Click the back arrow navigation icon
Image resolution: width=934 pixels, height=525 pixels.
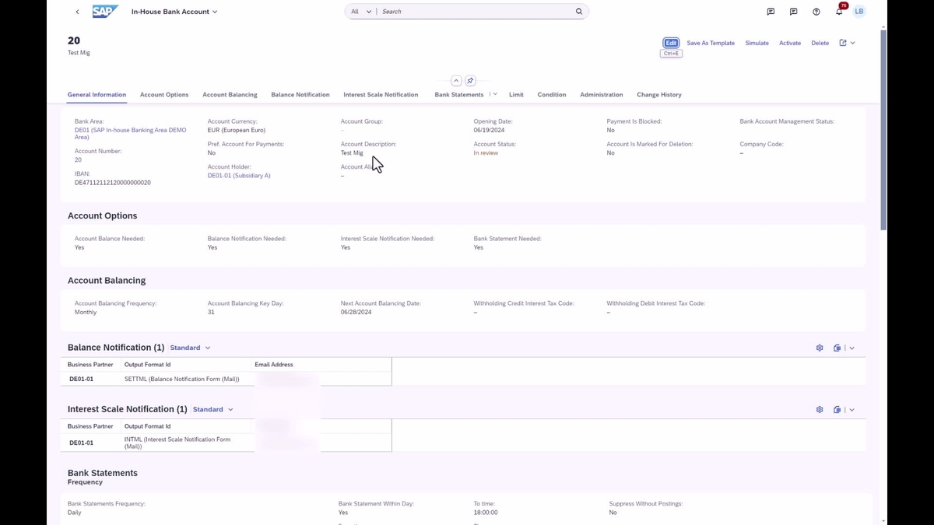click(77, 12)
